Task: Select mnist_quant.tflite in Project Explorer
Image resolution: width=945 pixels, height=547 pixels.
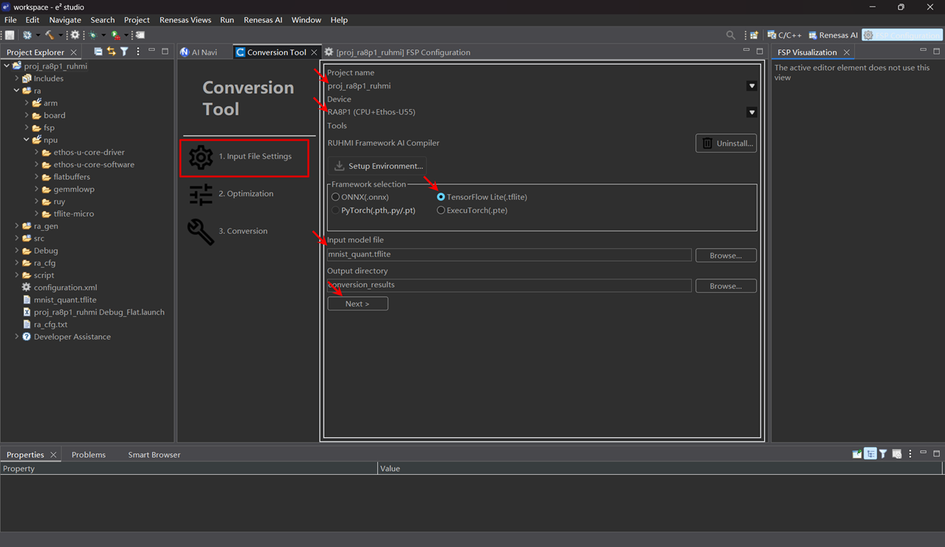Action: click(65, 300)
